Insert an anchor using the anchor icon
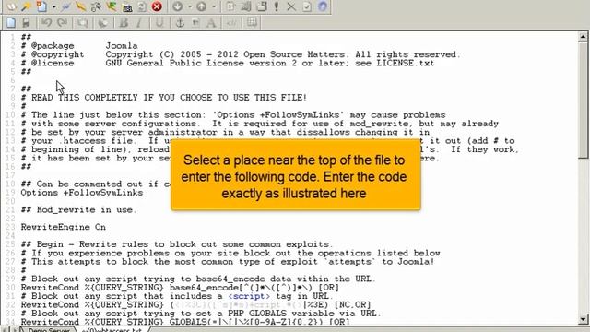The image size is (590, 332). click(180, 22)
